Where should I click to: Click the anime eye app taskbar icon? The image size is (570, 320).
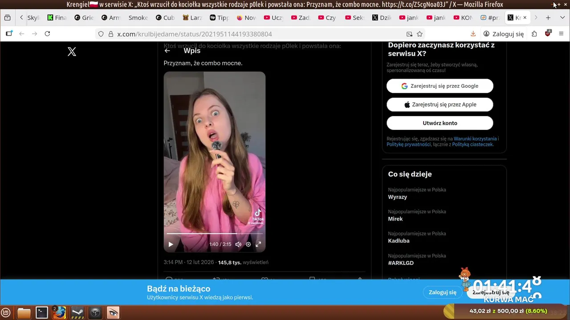113,312
